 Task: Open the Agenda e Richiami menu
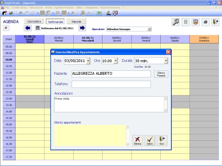tap(64, 8)
